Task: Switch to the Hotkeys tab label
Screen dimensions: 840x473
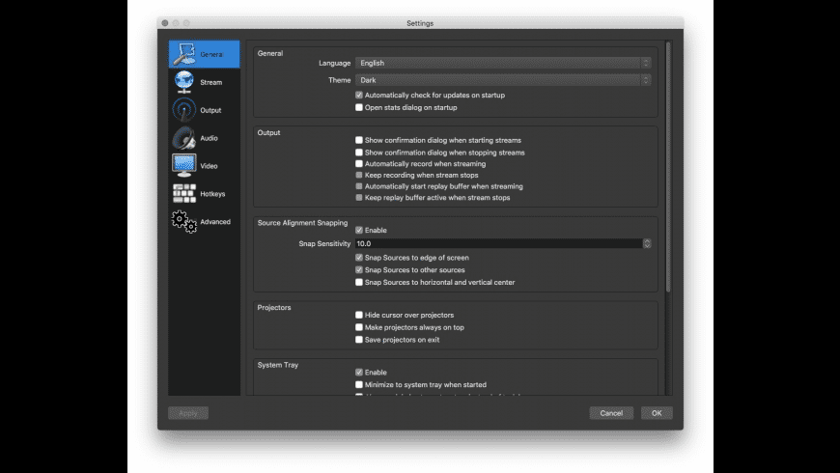Action: (x=212, y=193)
